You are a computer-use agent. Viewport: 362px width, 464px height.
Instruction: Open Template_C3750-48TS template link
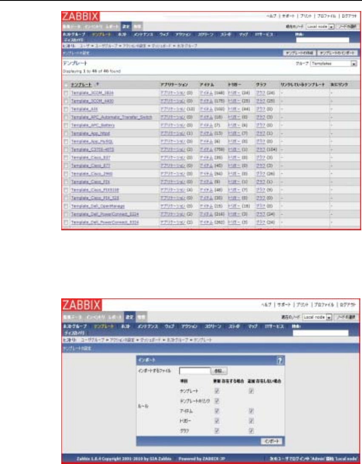click(x=92, y=150)
